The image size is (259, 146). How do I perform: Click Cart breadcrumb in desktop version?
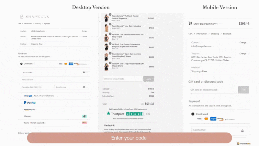coord(19,24)
